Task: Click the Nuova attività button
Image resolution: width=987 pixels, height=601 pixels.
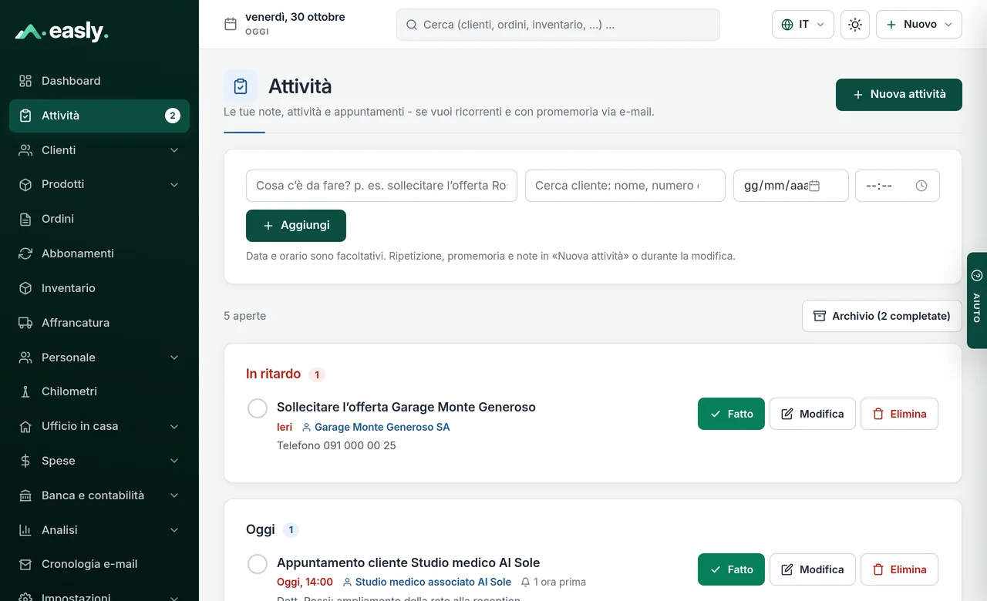Action: [899, 95]
